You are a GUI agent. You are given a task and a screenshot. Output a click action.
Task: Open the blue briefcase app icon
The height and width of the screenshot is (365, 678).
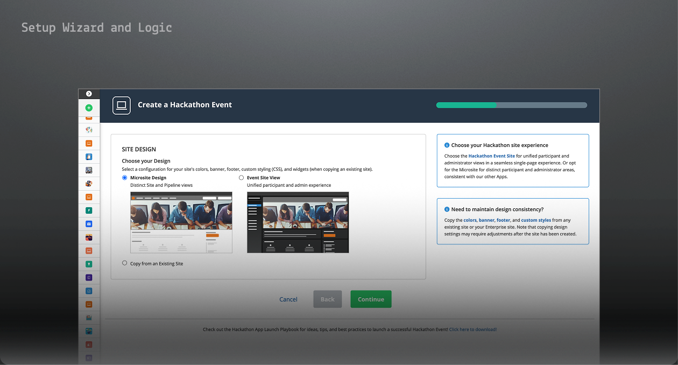tap(89, 224)
